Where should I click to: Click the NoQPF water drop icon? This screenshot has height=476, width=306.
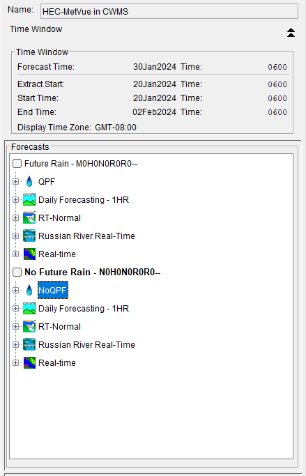click(29, 290)
